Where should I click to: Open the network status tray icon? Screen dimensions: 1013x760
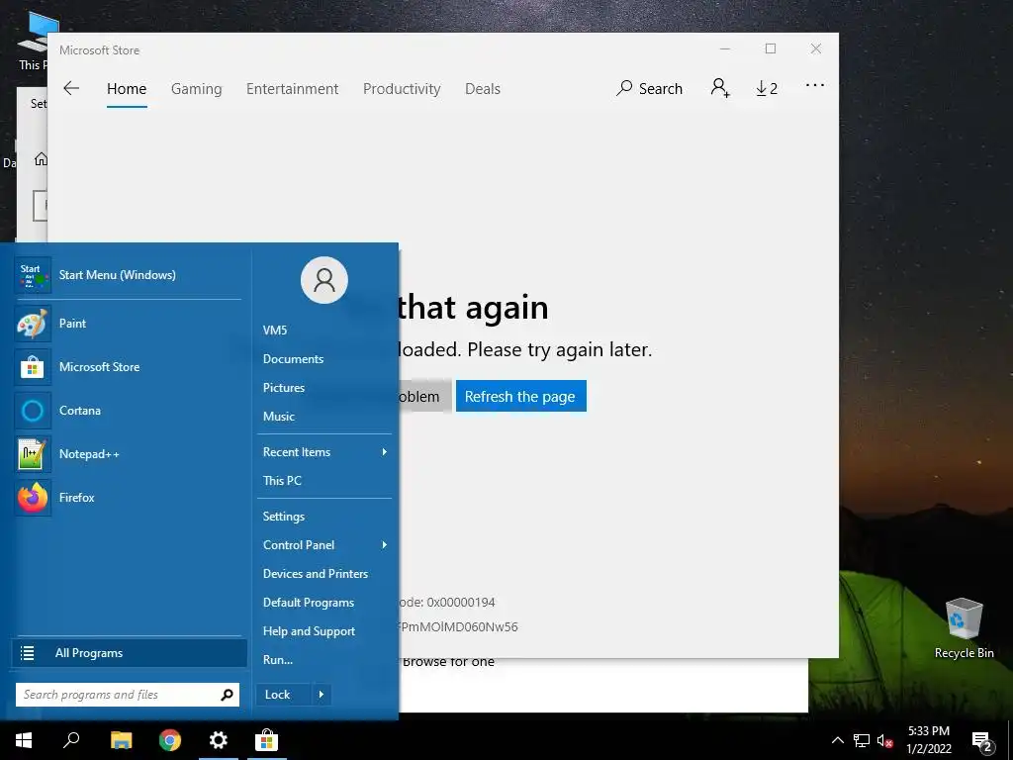[862, 740]
